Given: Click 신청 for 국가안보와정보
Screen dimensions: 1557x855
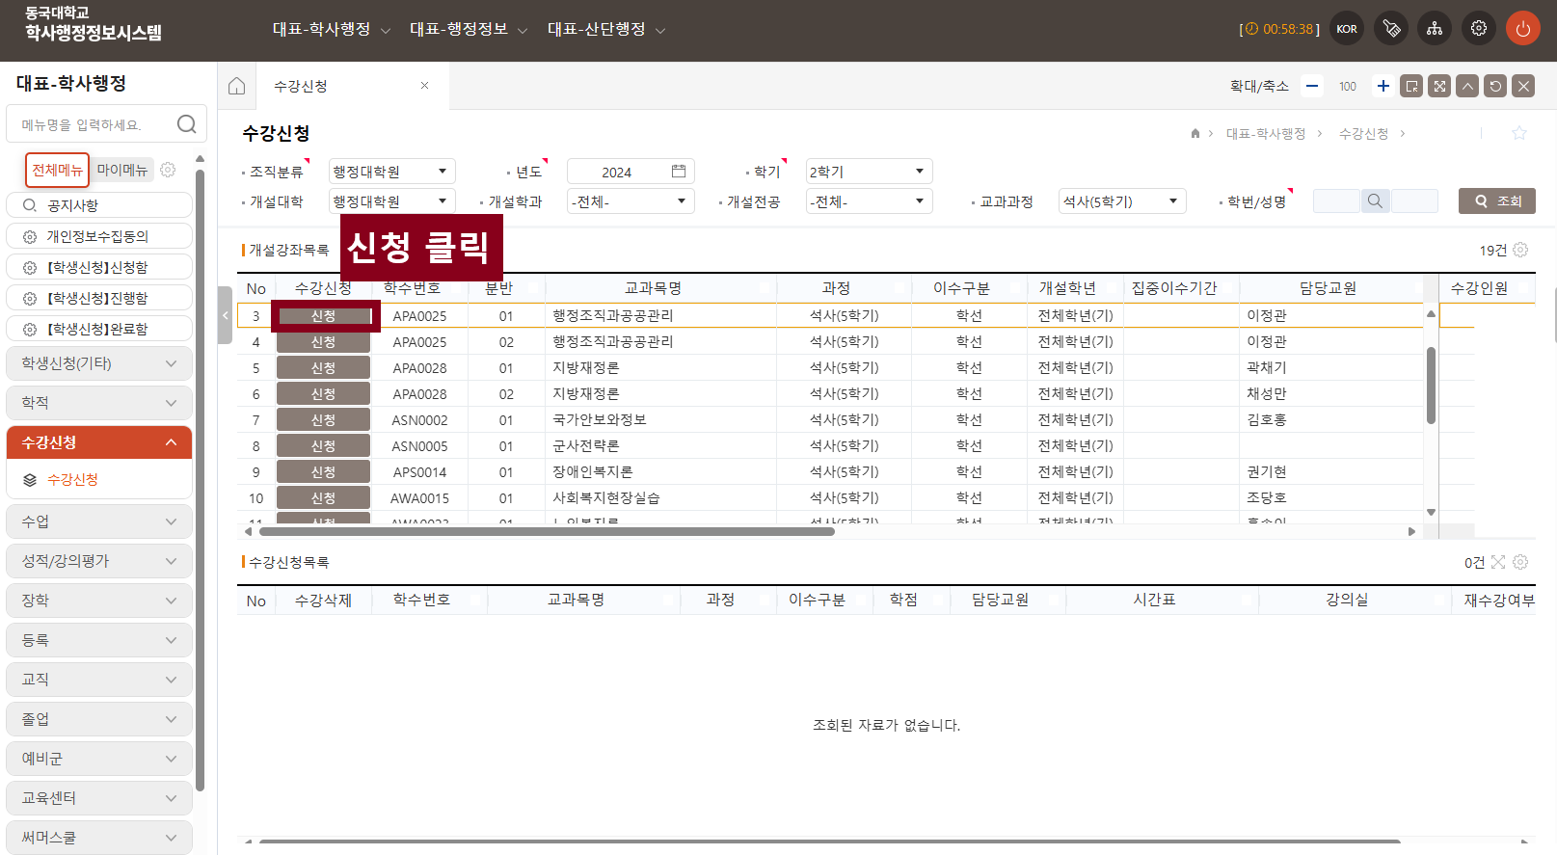Looking at the screenshot, I should [x=324, y=420].
